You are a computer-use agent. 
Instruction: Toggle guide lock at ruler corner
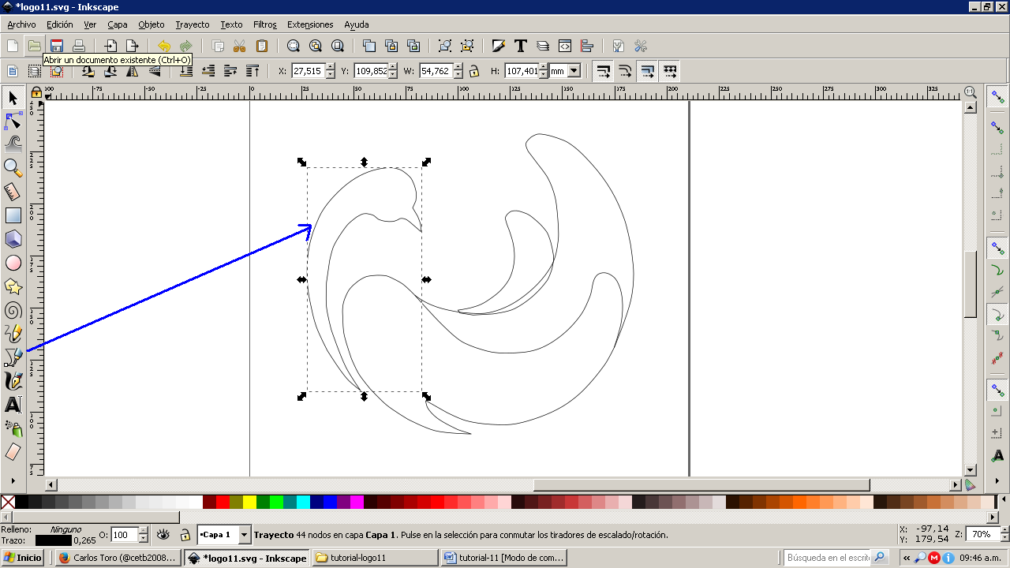[x=36, y=92]
